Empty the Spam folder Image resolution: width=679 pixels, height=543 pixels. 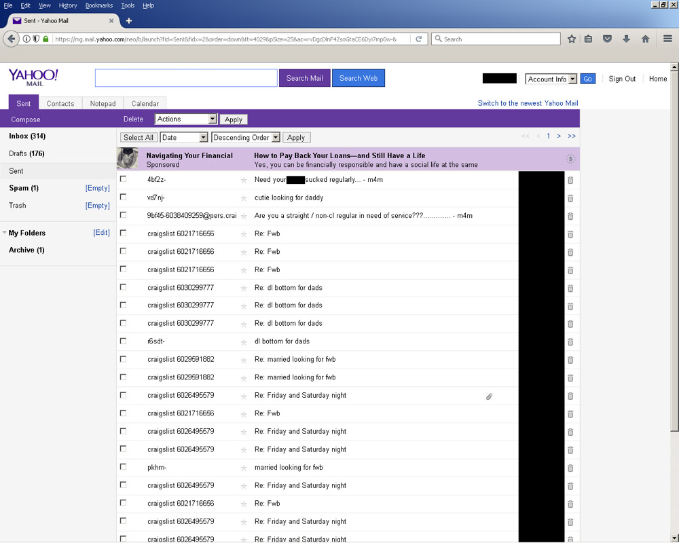(x=97, y=188)
